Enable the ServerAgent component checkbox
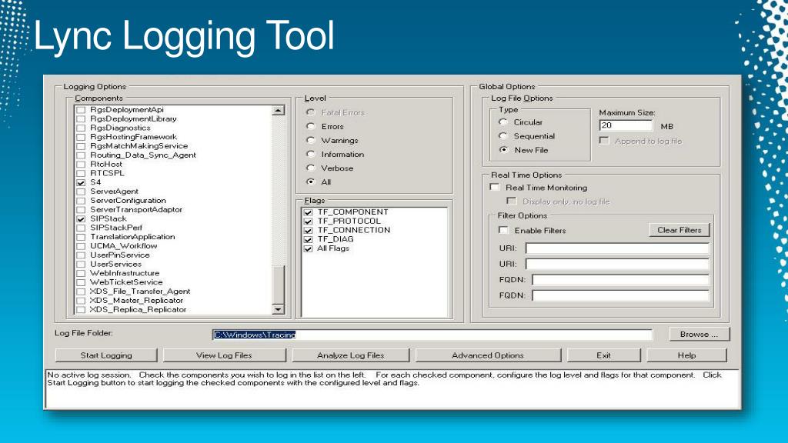 coord(81,192)
